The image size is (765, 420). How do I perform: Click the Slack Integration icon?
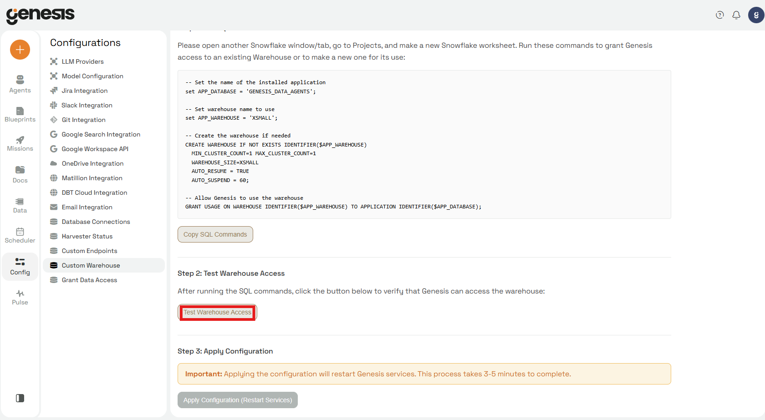54,105
